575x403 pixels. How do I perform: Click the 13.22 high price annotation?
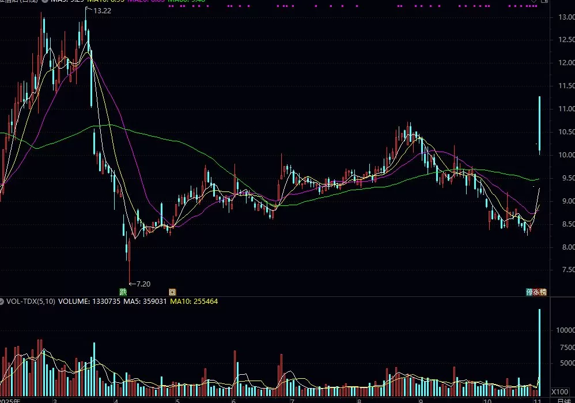point(102,10)
